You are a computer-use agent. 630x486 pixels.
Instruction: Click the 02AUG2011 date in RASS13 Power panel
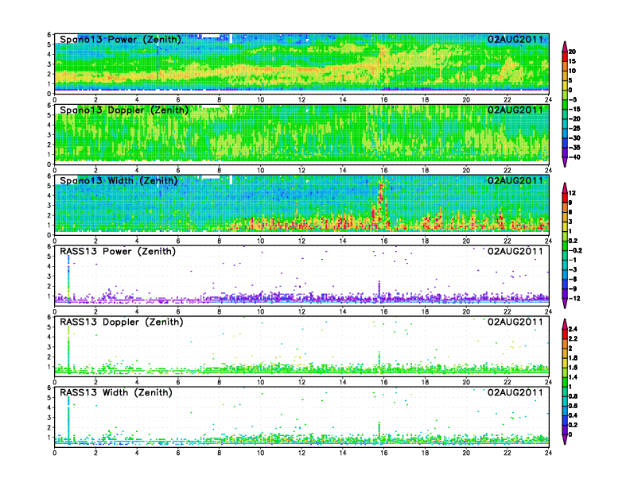(x=515, y=252)
